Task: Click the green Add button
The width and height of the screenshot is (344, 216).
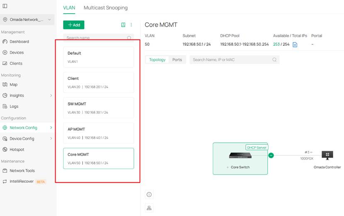Action: coord(74,25)
